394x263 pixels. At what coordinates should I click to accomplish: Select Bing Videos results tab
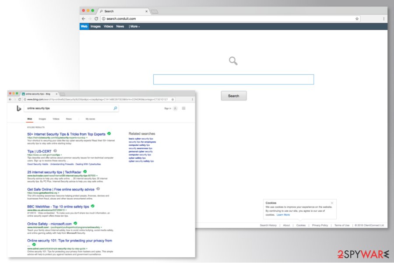tap(56, 119)
